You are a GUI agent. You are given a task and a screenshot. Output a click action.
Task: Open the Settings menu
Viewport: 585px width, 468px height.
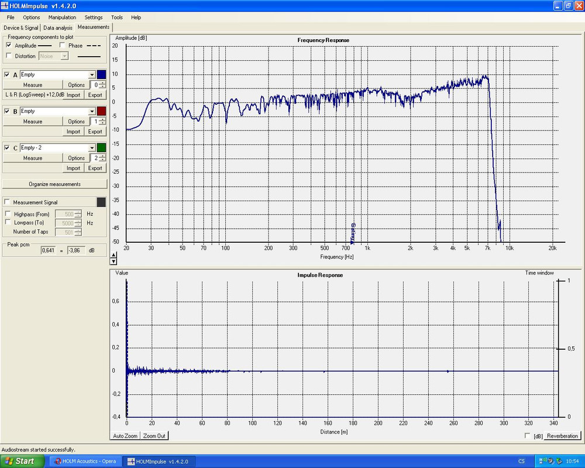pos(93,17)
